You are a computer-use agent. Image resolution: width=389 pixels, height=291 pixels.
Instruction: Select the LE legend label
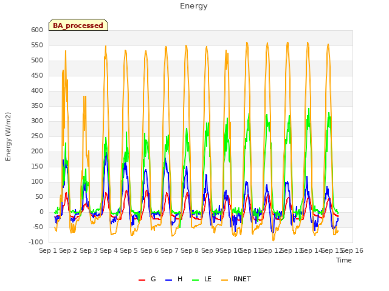tap(208, 279)
